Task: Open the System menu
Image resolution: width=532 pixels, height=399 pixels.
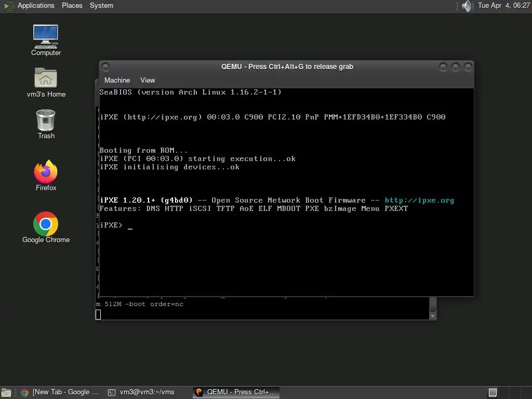Action: (101, 5)
